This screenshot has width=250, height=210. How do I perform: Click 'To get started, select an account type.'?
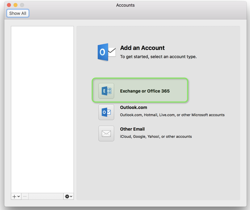point(158,57)
